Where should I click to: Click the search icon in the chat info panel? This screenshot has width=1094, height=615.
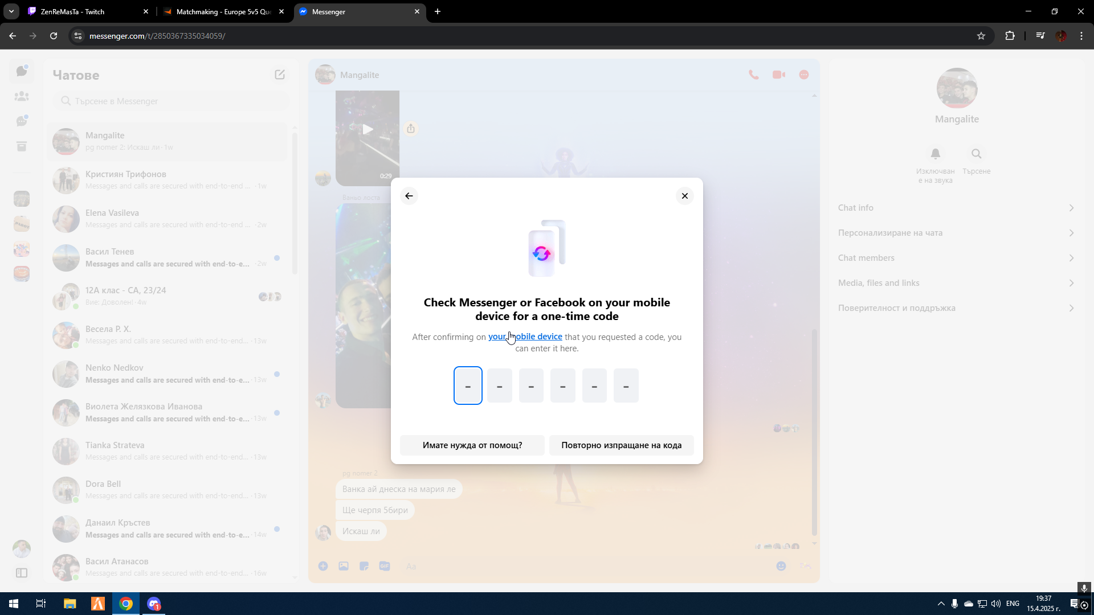pyautogui.click(x=976, y=154)
